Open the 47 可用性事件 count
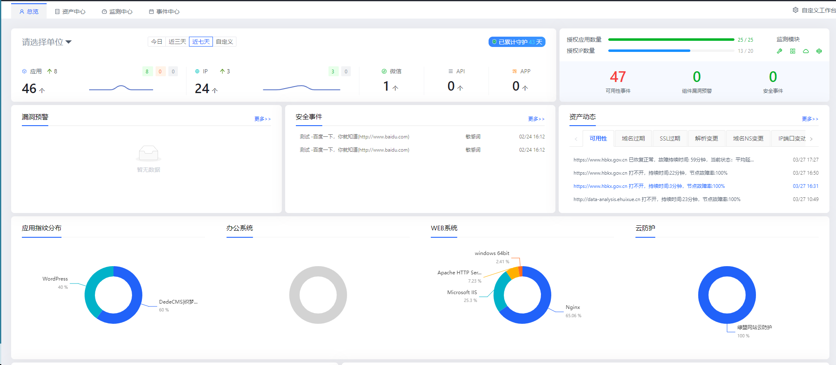This screenshot has height=365, width=836. [x=618, y=77]
